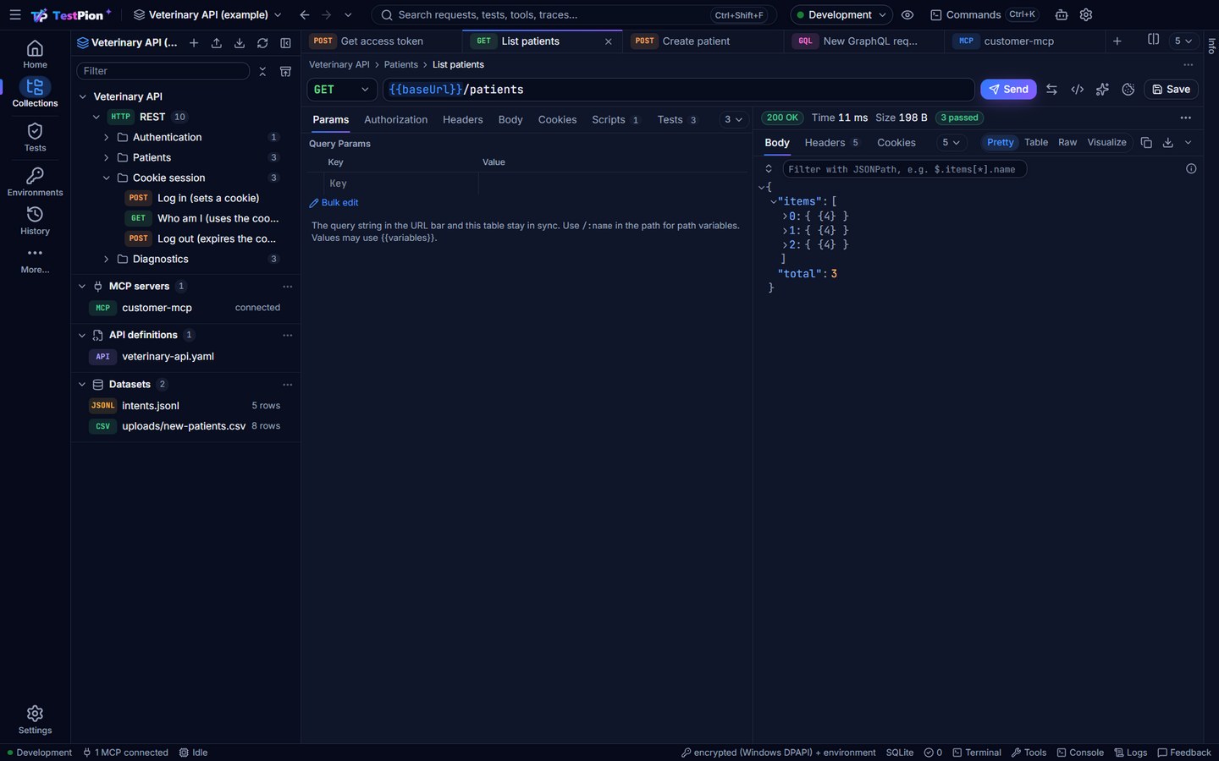
Task: Save the request
Action: [x=1172, y=90]
